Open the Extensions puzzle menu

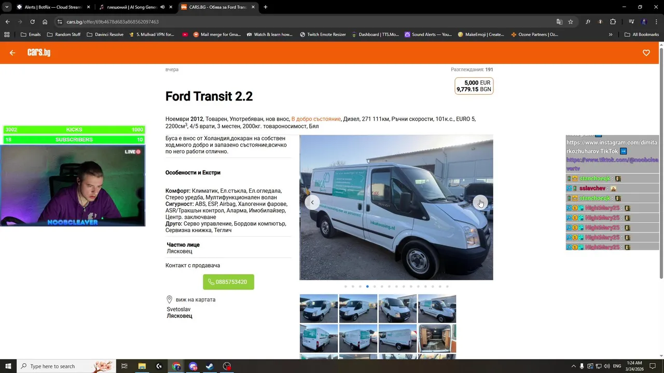(x=613, y=22)
